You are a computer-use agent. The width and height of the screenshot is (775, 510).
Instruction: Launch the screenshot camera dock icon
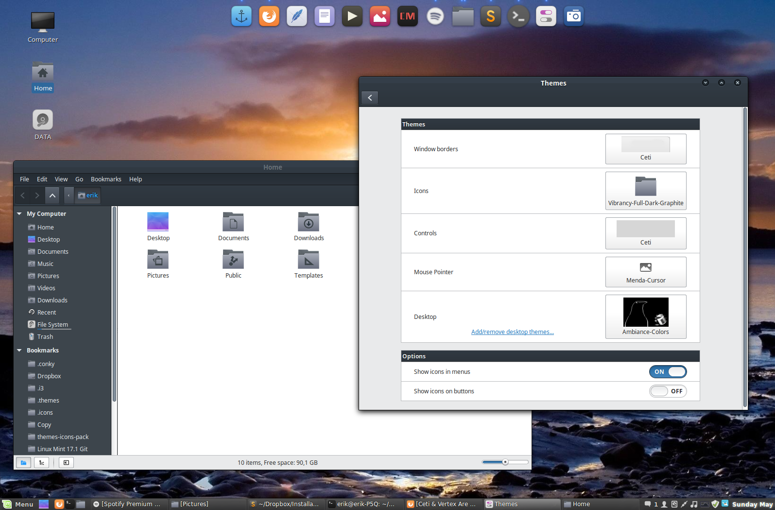tap(574, 17)
